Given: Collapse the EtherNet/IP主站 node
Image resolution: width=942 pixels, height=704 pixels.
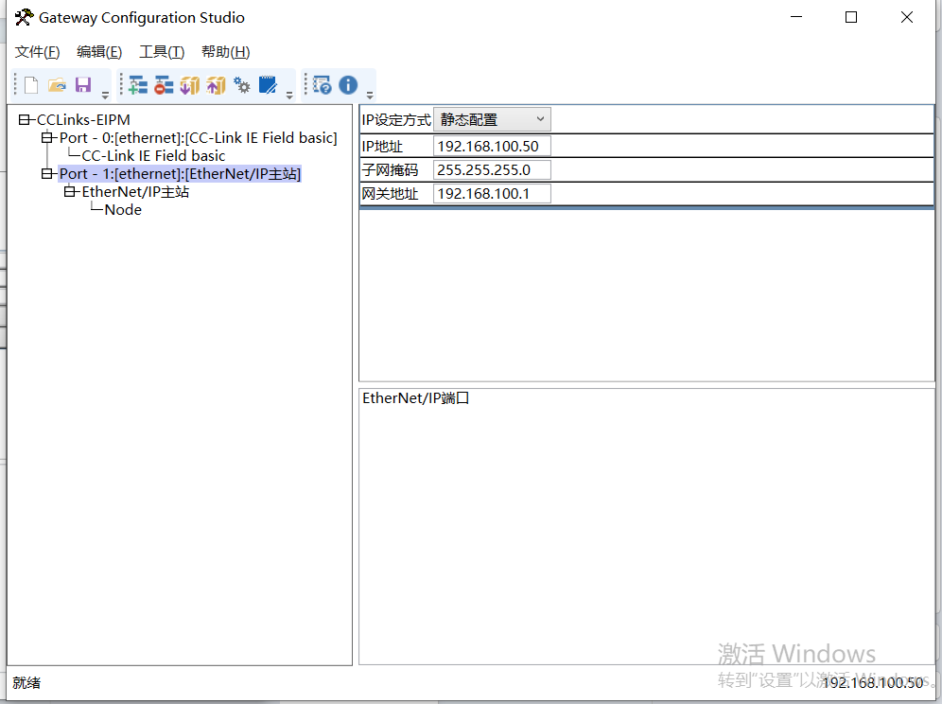Looking at the screenshot, I should pyautogui.click(x=70, y=192).
